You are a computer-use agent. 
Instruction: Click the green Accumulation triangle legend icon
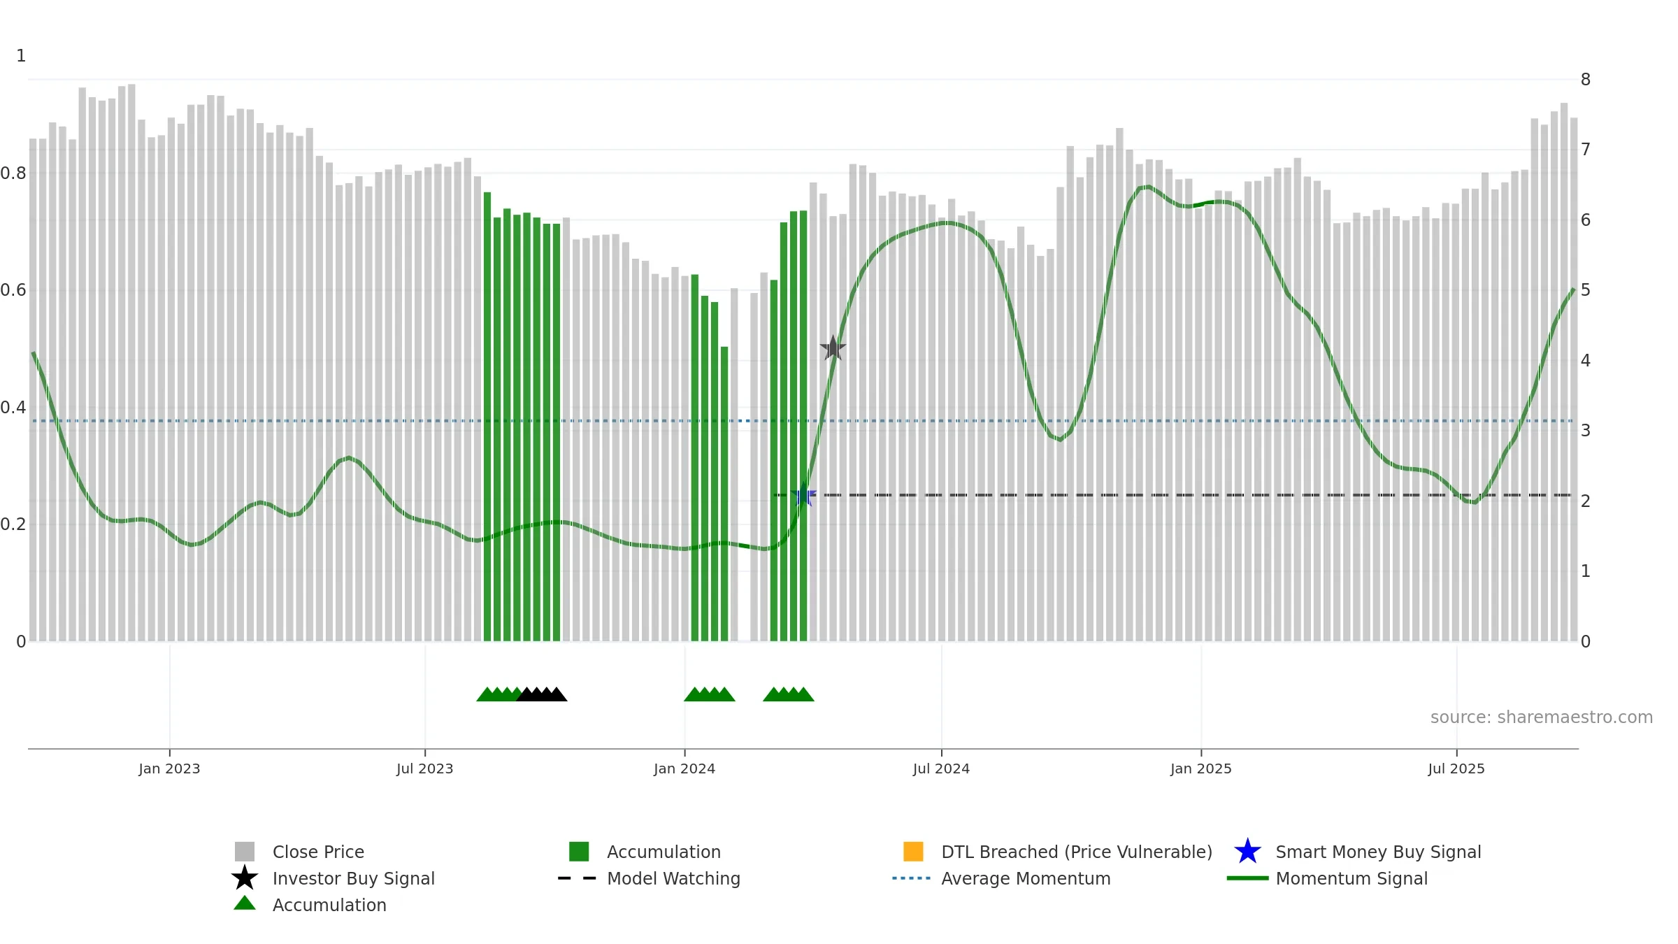pos(245,903)
